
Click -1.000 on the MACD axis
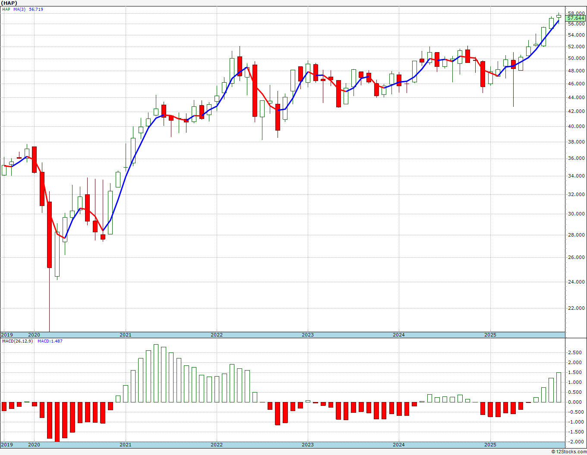(577, 422)
